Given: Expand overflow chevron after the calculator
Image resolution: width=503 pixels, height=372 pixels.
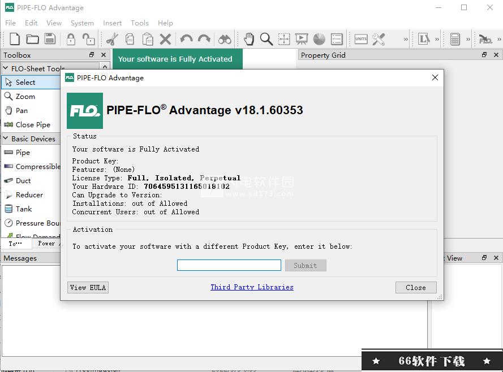Looking at the screenshot, I should pos(468,40).
